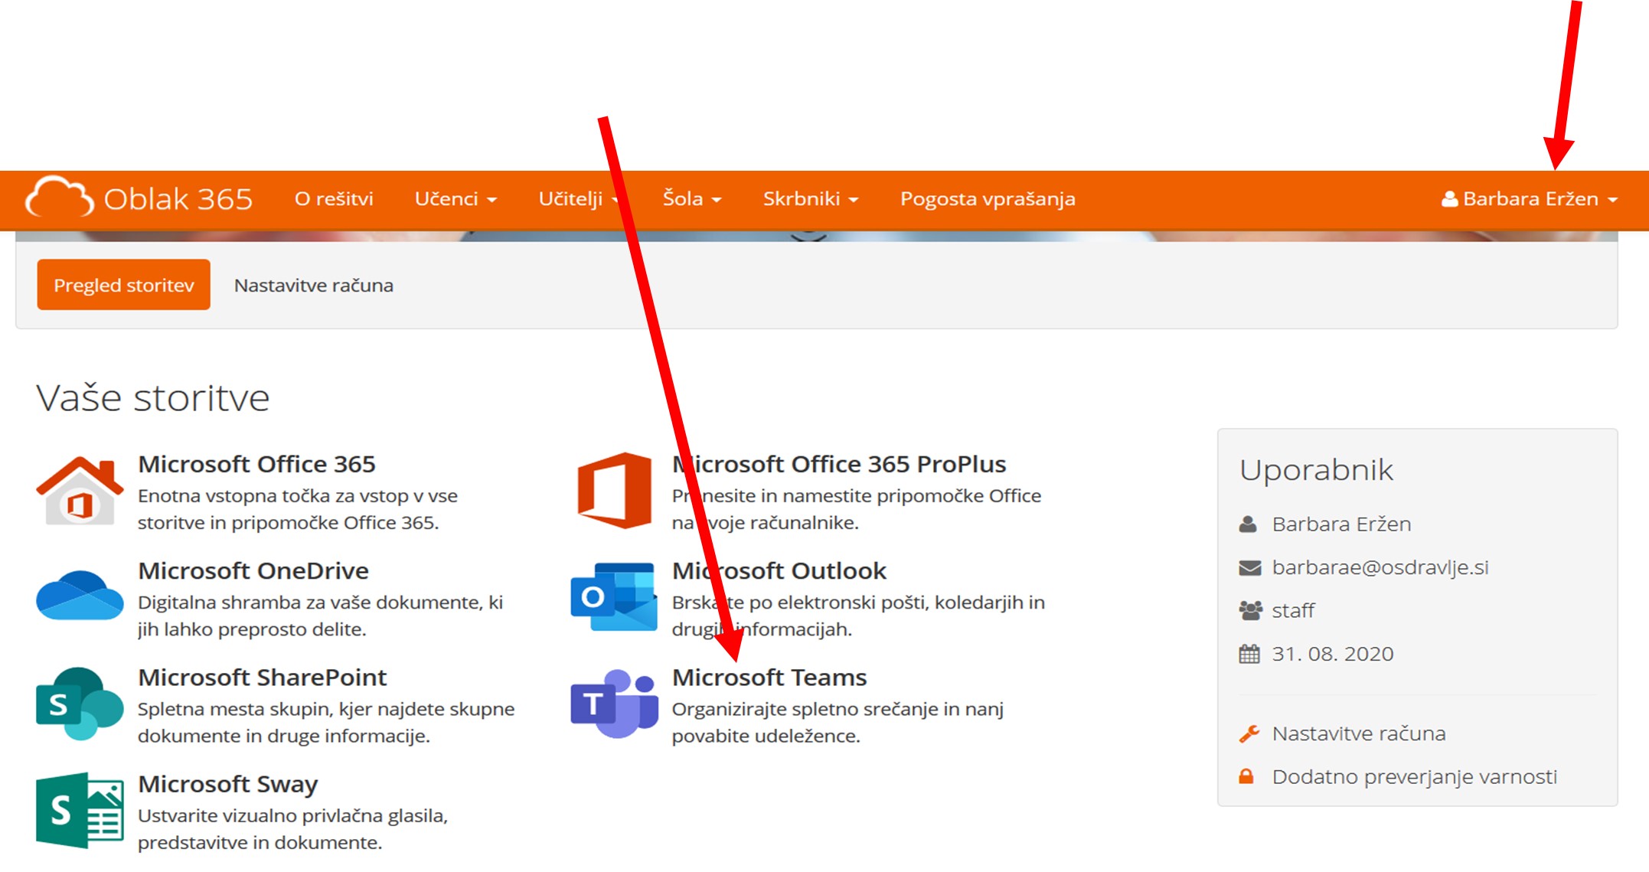The image size is (1649, 872).
Task: Expand the Šola dropdown menu
Action: point(692,199)
